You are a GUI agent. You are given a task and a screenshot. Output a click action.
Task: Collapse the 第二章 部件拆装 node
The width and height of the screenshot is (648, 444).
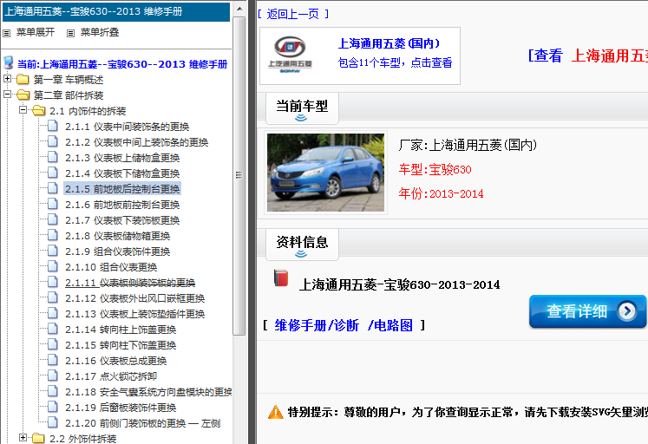(8, 95)
